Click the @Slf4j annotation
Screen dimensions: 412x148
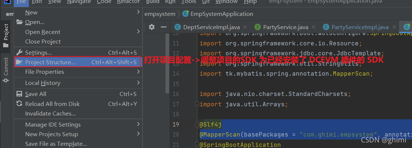[211, 124]
